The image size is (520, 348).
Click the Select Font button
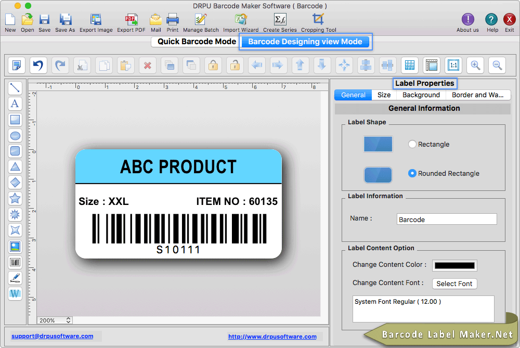click(454, 283)
